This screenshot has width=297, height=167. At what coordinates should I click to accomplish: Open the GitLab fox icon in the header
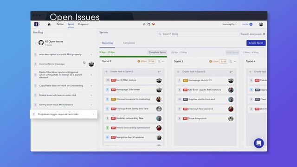pyautogui.click(x=154, y=24)
